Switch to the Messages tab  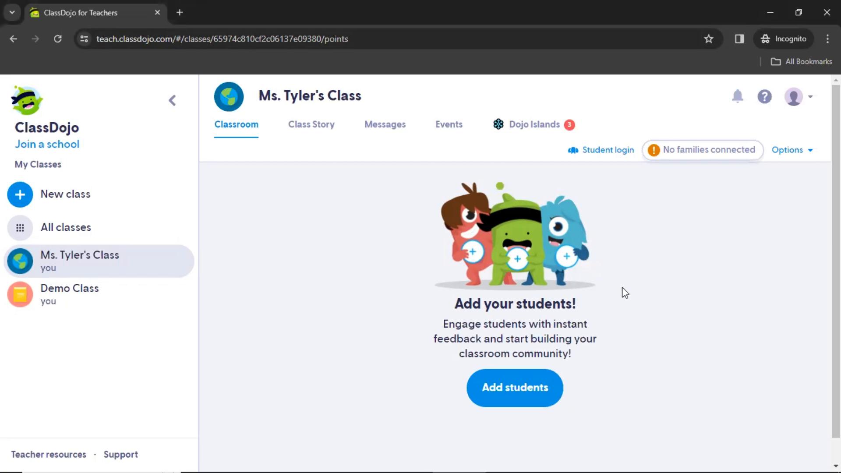pos(385,124)
